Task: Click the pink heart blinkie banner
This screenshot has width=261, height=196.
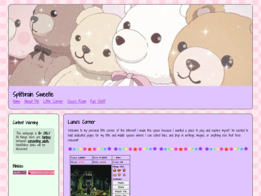Action: [41, 172]
